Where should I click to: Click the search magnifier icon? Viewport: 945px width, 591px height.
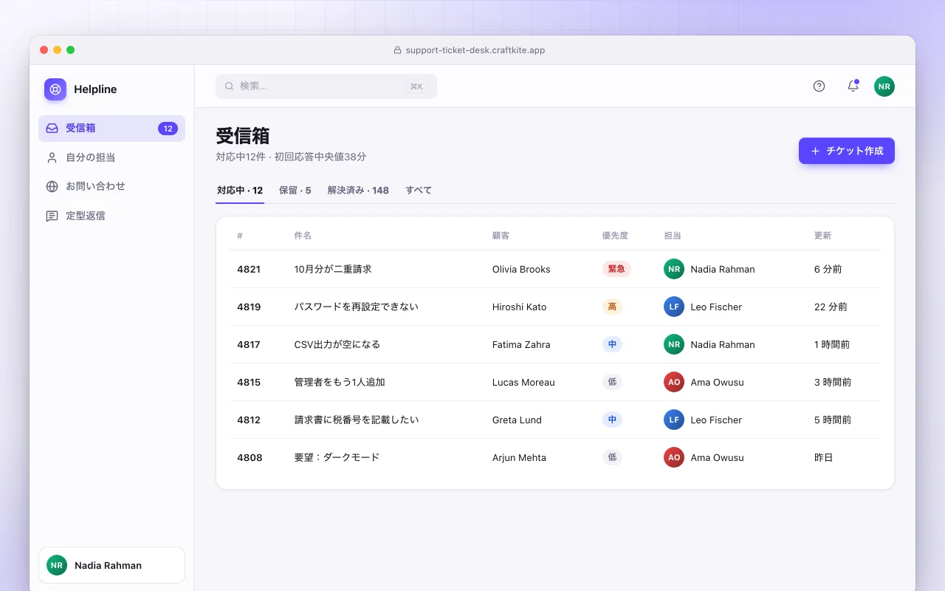(x=229, y=86)
